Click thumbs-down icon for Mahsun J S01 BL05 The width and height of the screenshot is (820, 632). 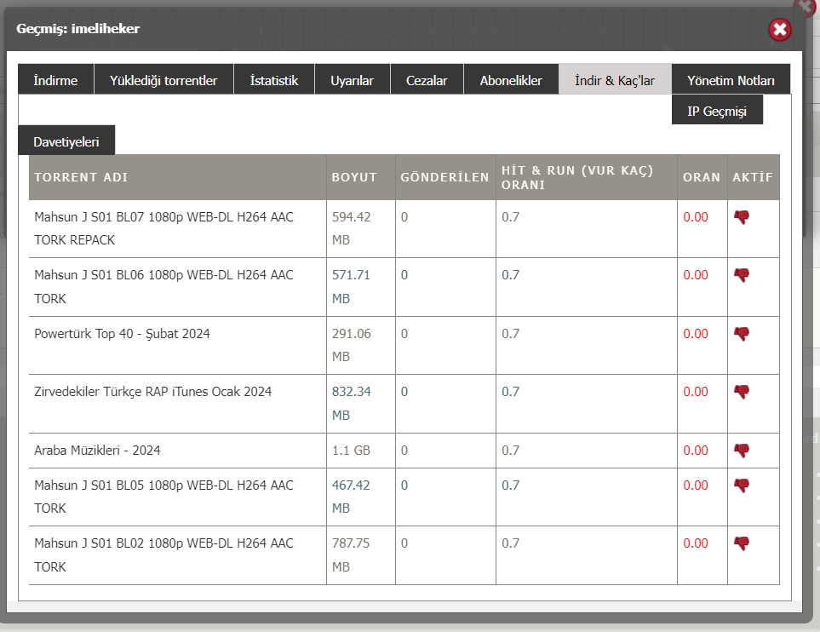(x=742, y=485)
